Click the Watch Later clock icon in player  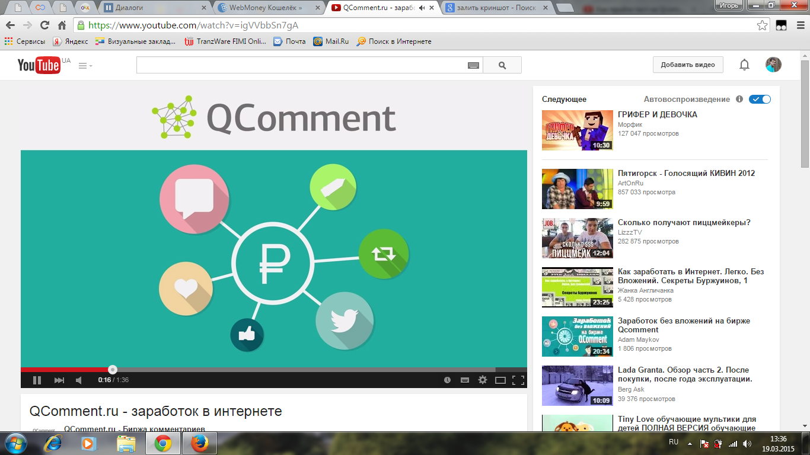tap(447, 380)
